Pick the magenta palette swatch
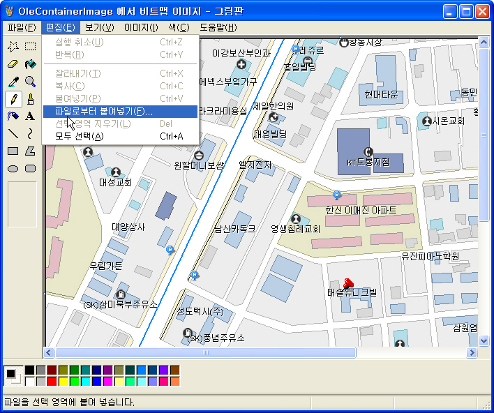Viewport: 494px width, 413px height. point(108,381)
